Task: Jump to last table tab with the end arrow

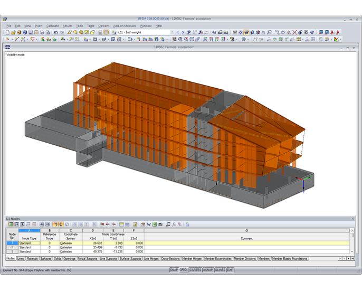Action: tap(353, 259)
